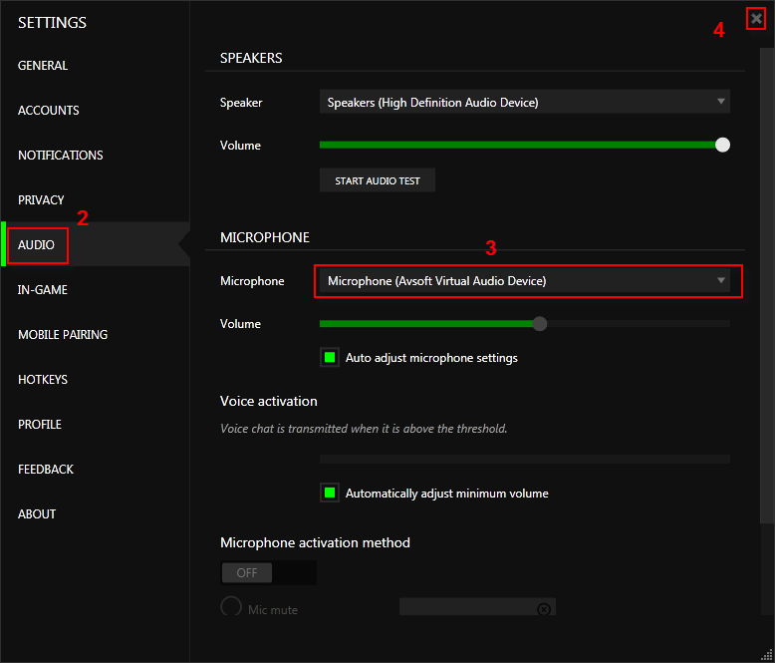Close the Settings window with X icon
The height and width of the screenshot is (663, 775).
click(756, 19)
